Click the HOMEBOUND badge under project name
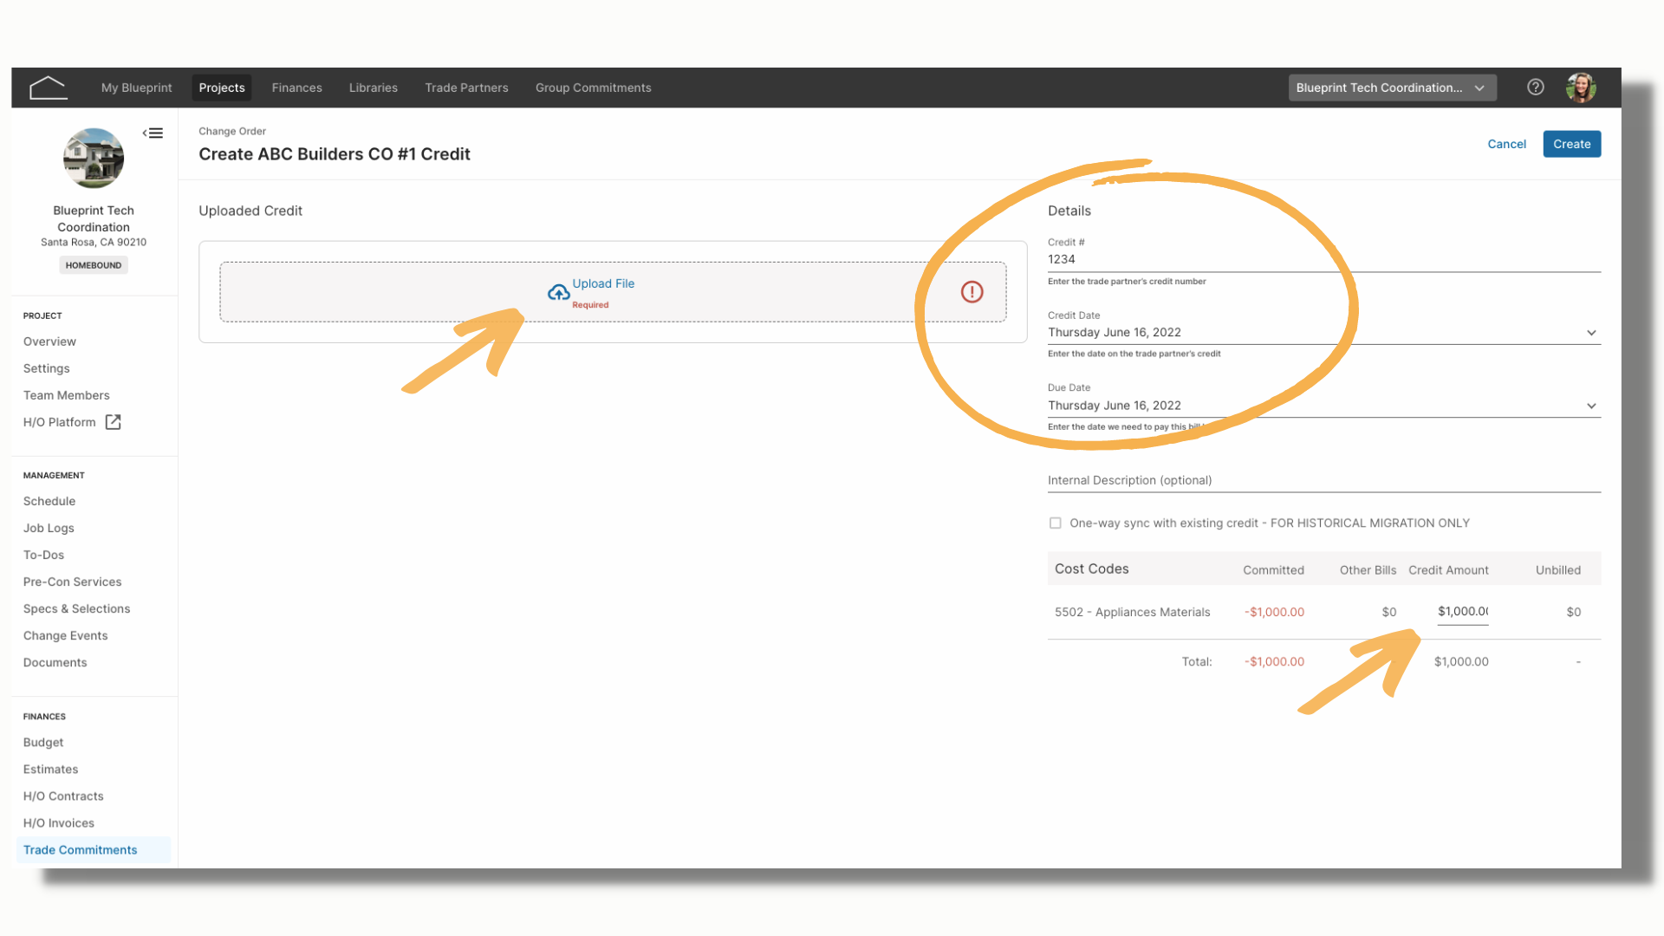 94,265
